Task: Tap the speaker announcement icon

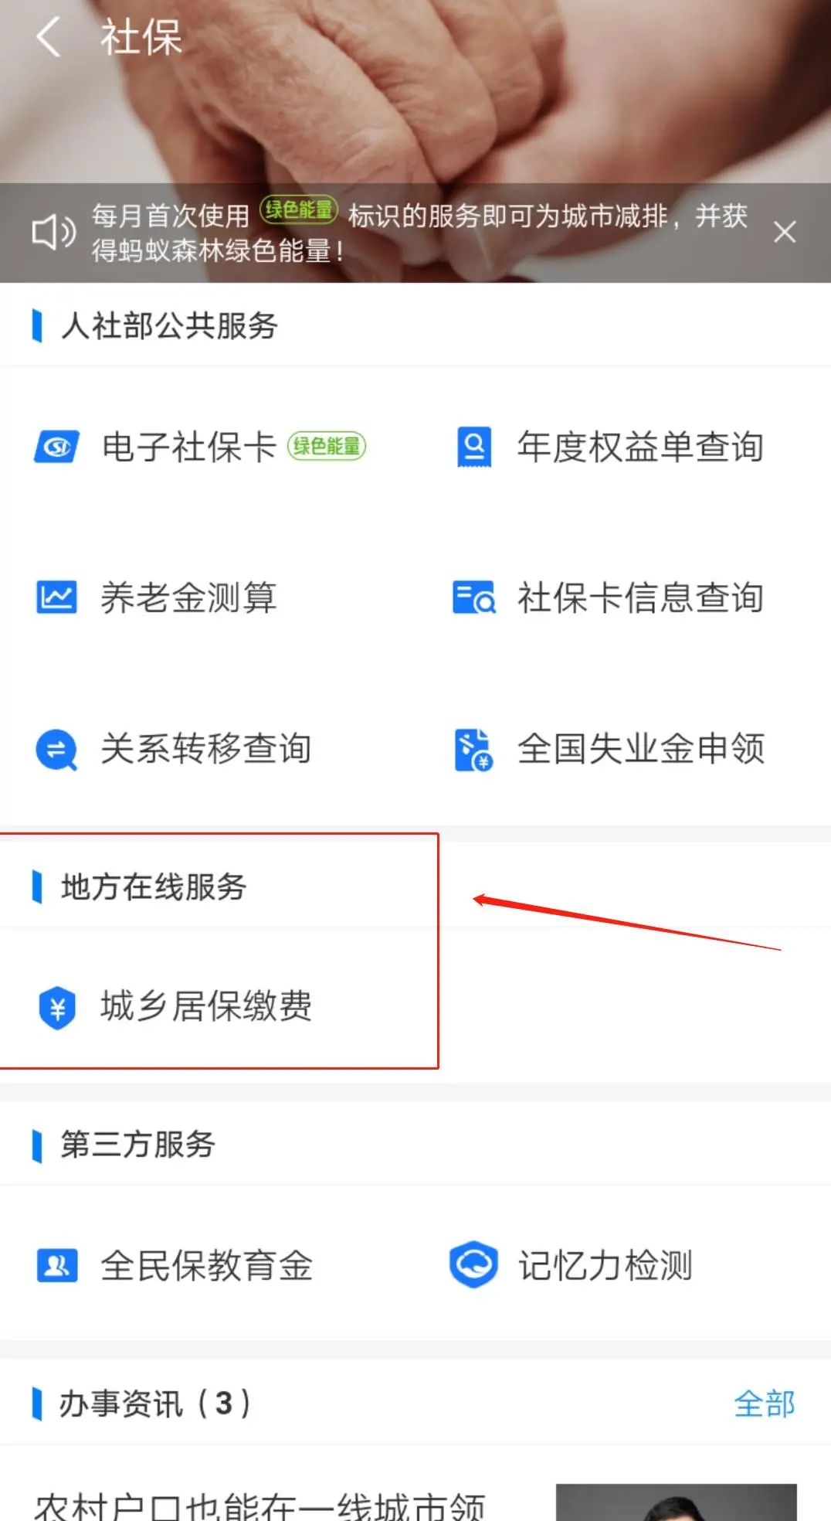Action: [x=53, y=232]
